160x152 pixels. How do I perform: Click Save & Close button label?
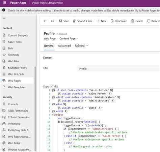point(85,21)
